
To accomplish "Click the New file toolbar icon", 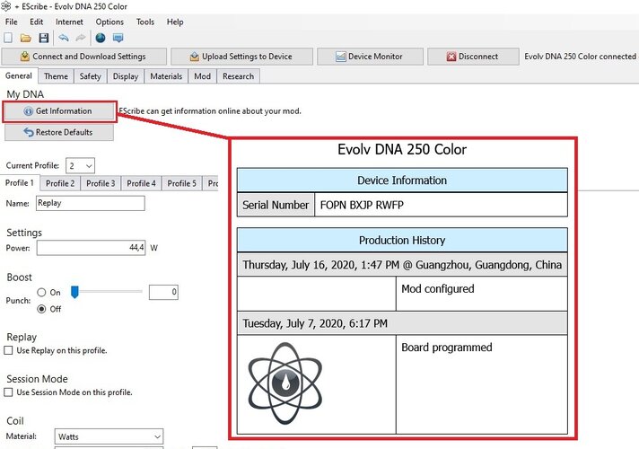I will tap(8, 38).
